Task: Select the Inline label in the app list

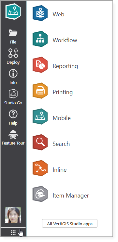Action: pos(60,170)
